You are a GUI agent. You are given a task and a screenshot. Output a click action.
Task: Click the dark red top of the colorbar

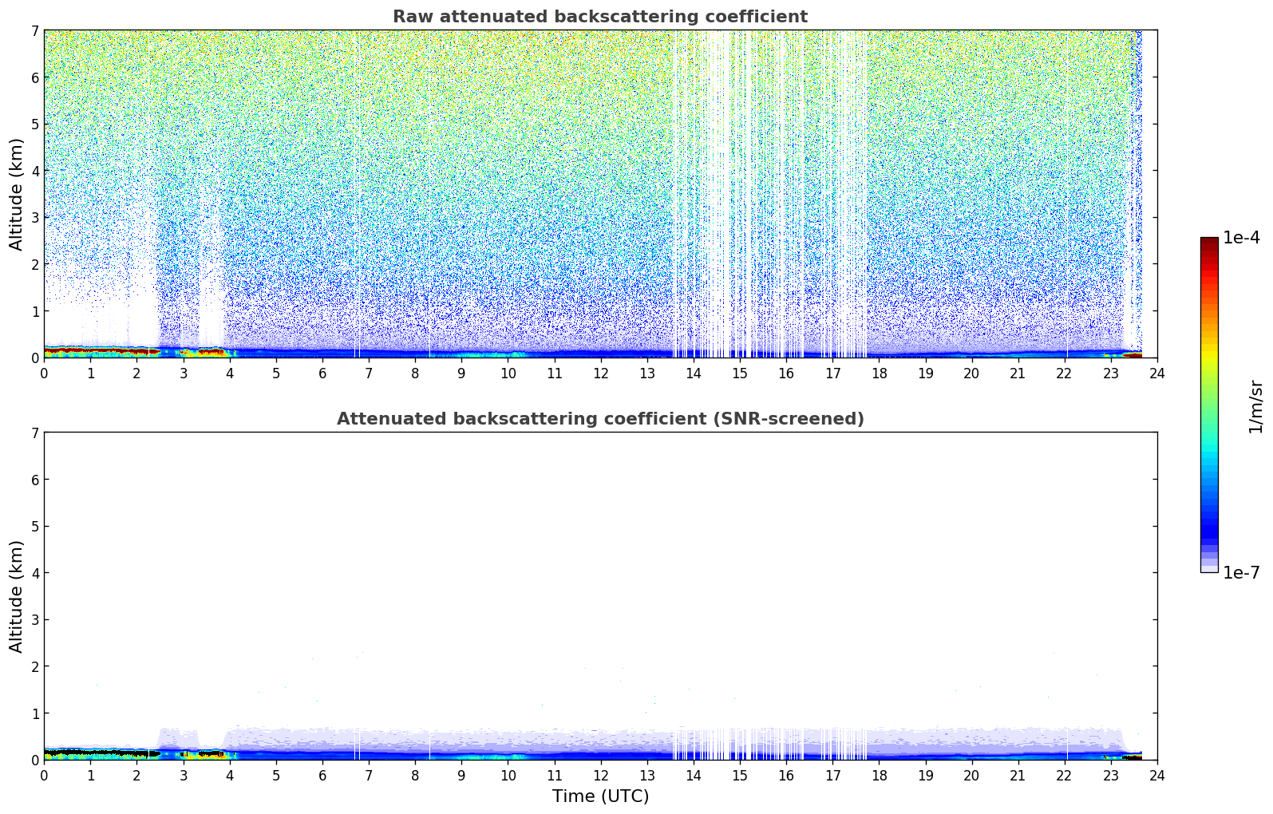tap(1208, 242)
